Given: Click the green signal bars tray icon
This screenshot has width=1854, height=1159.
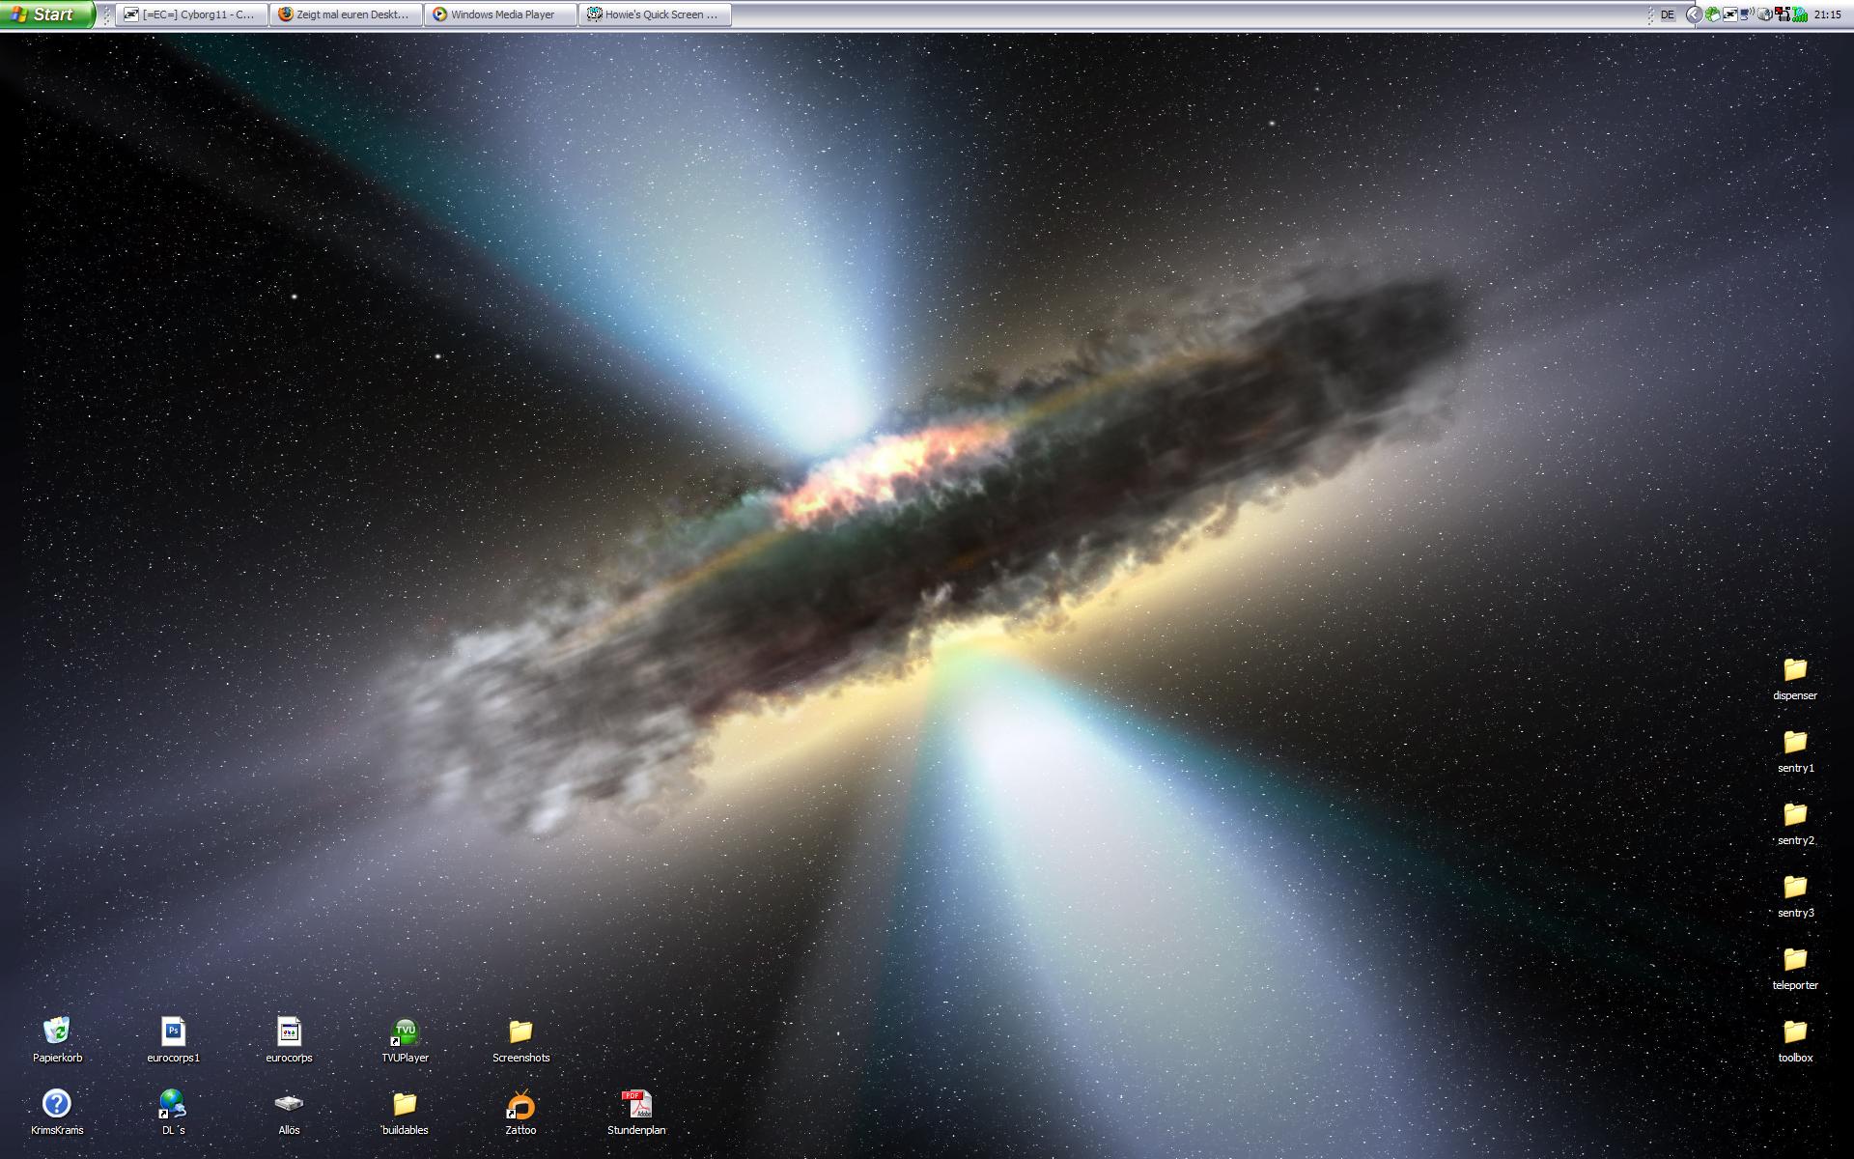Looking at the screenshot, I should pyautogui.click(x=1800, y=14).
